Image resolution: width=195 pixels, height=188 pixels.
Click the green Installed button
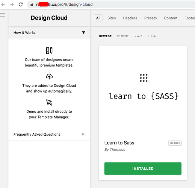143,168
